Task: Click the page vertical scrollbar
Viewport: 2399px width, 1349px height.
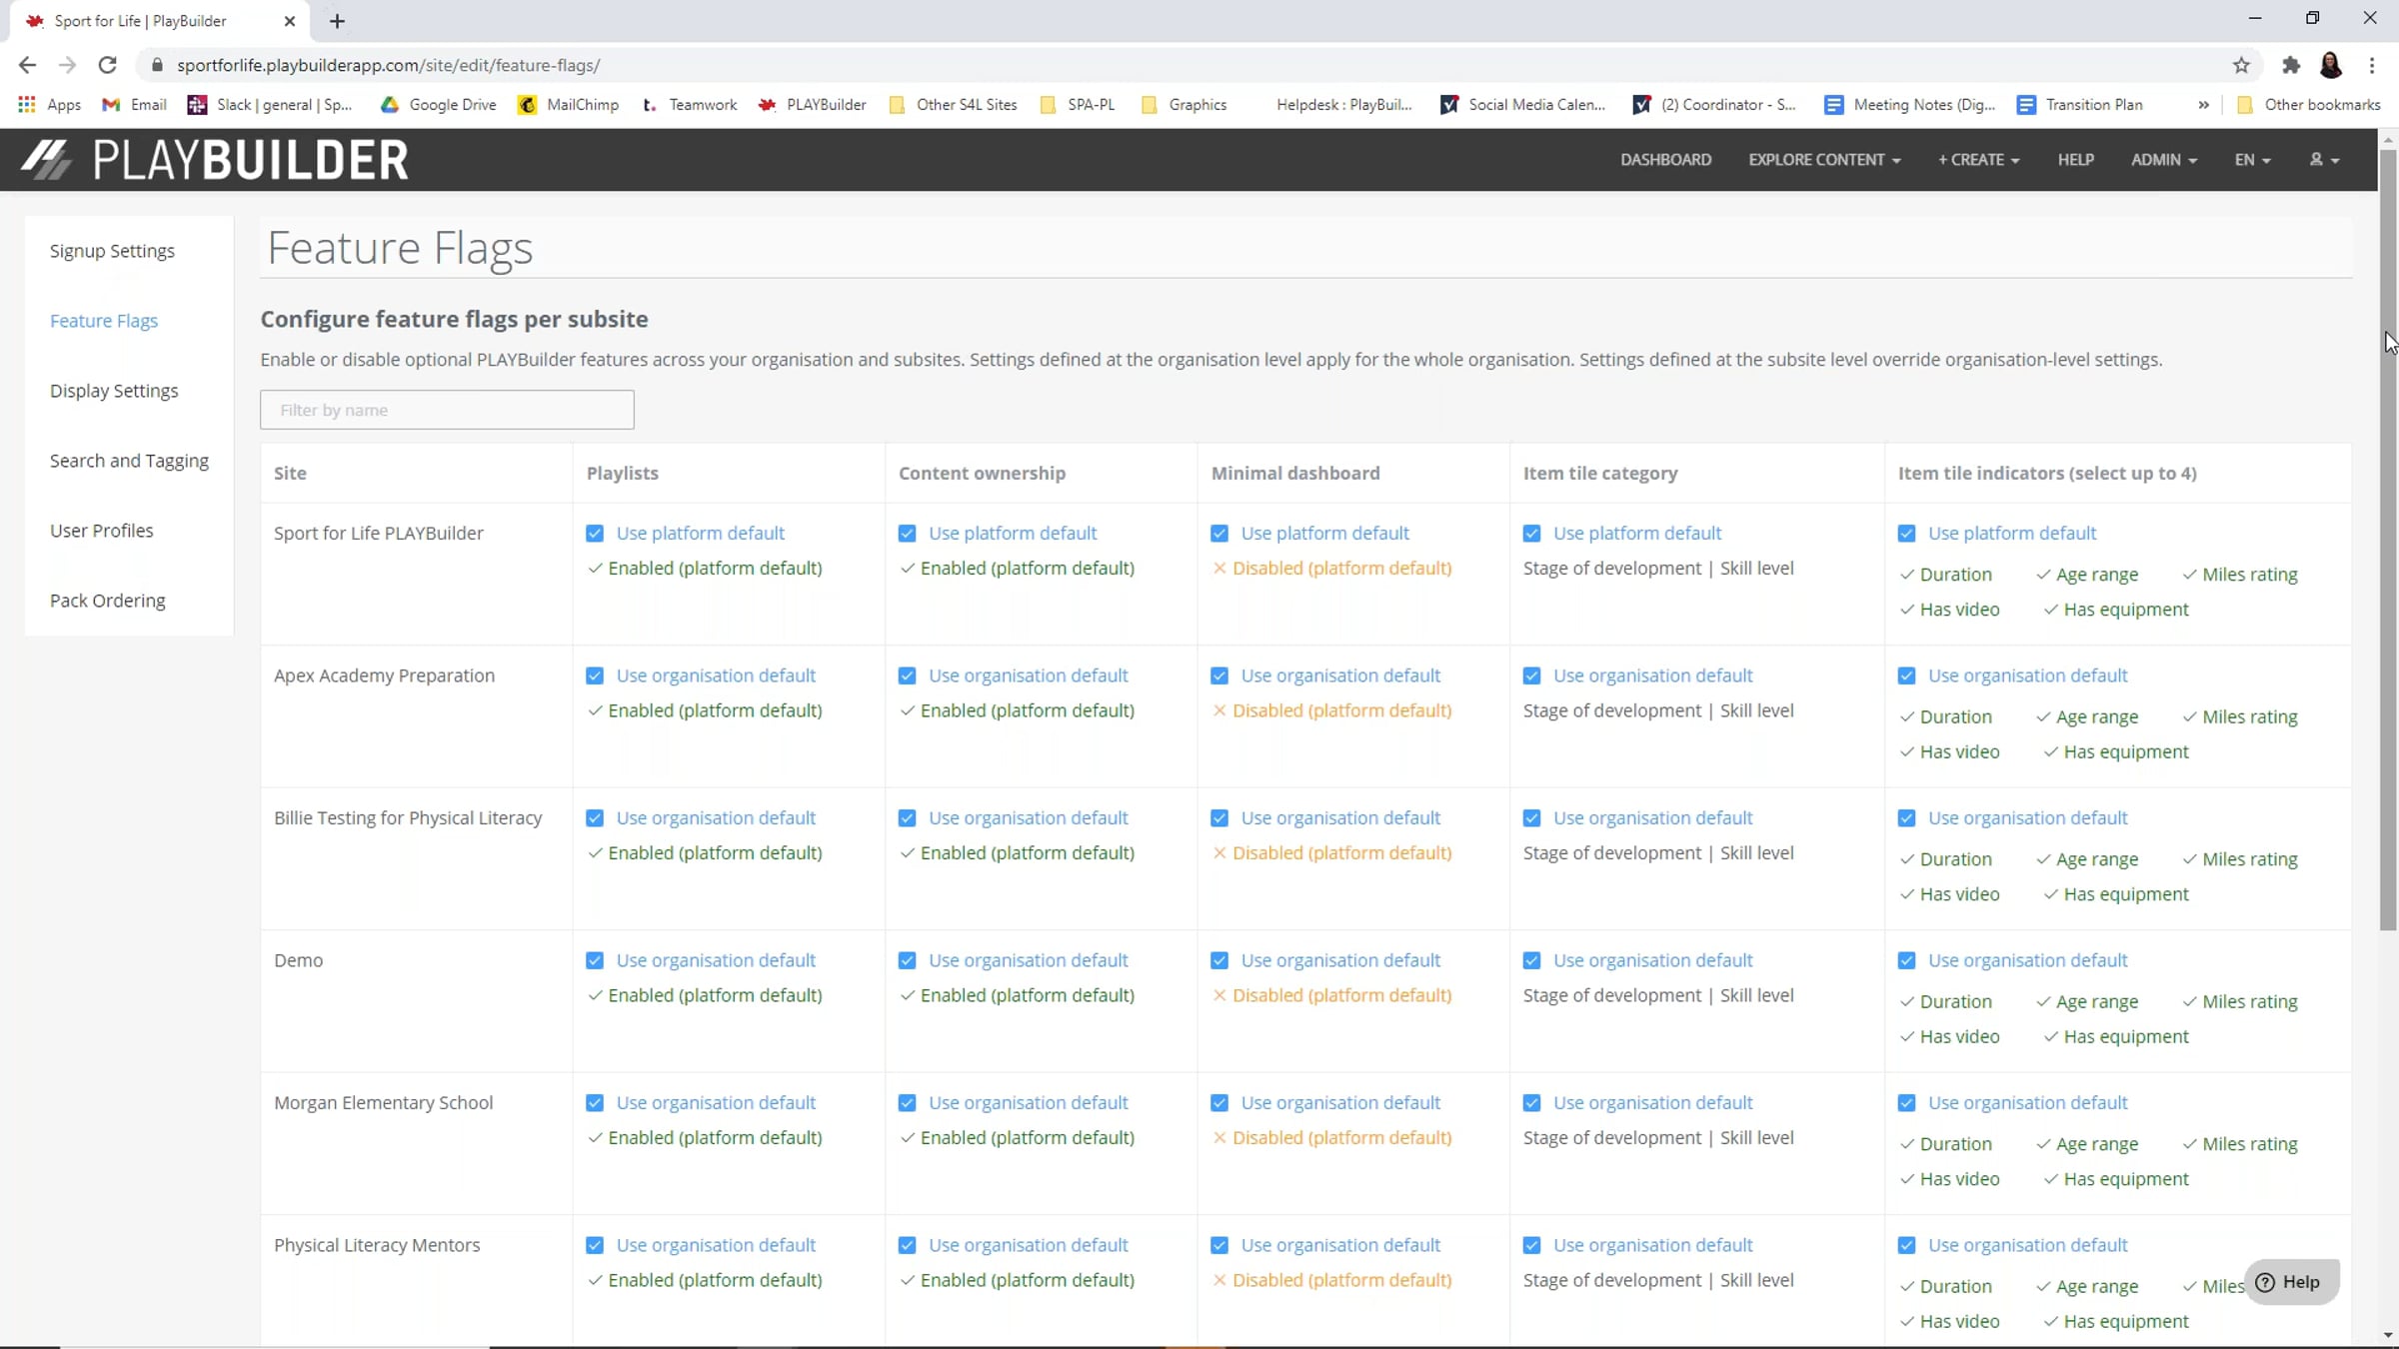Action: point(2388,540)
